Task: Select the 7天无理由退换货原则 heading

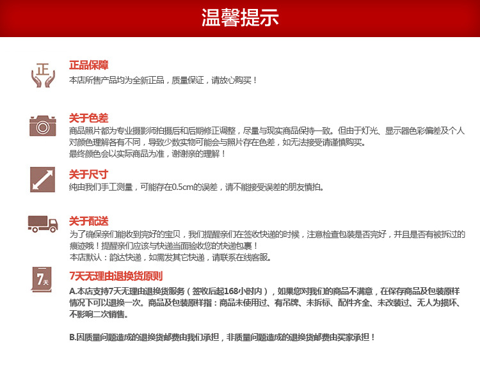Action: pyautogui.click(x=116, y=276)
